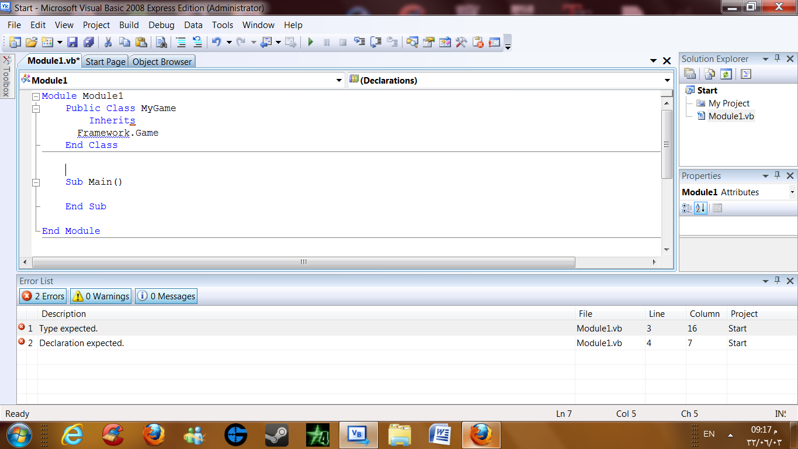
Task: Click the editor vertical scrollbar thumb
Action: point(667,144)
